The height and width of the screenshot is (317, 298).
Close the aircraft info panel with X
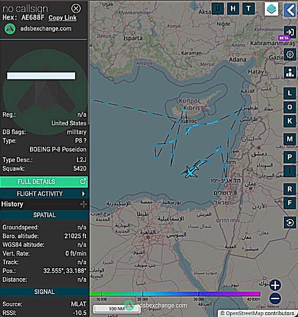[x=76, y=8]
